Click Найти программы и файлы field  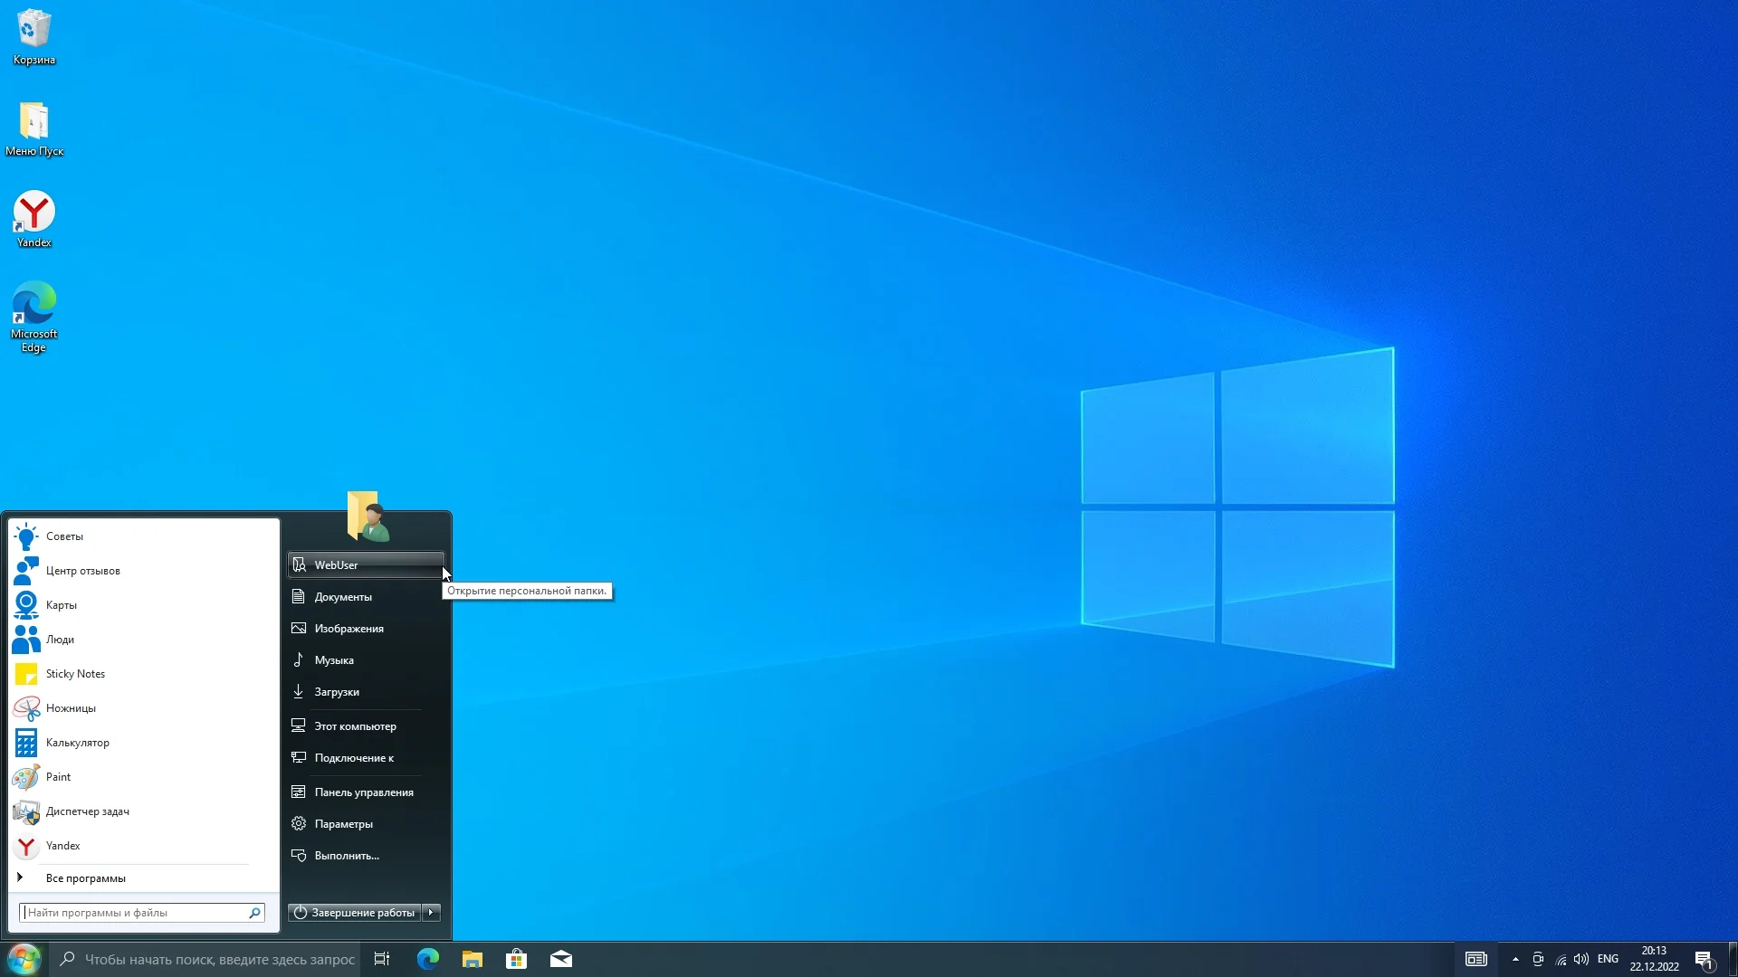(136, 913)
